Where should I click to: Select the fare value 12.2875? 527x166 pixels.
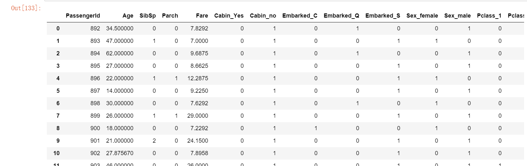198,78
